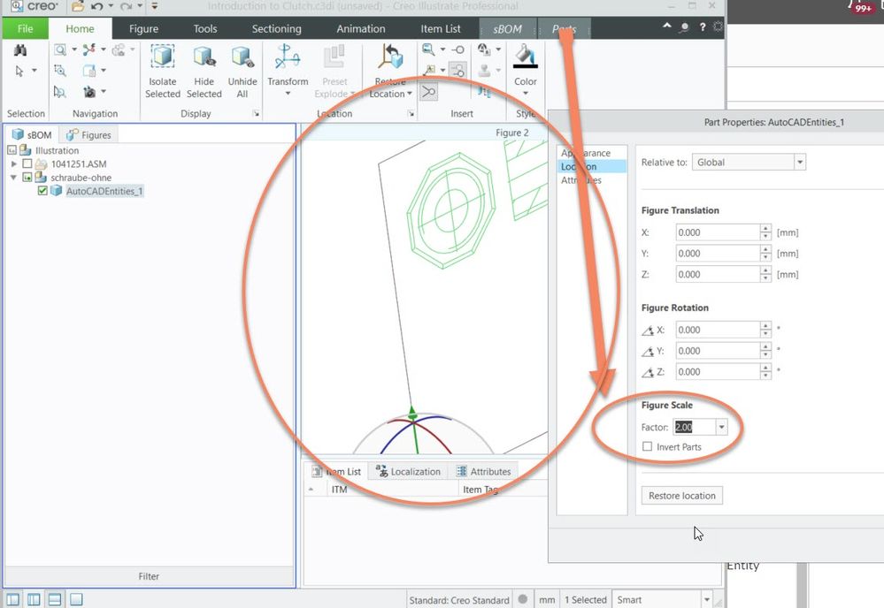The width and height of the screenshot is (884, 608).
Task: Click the undo arrow in quick access toolbar
Action: [x=97, y=7]
